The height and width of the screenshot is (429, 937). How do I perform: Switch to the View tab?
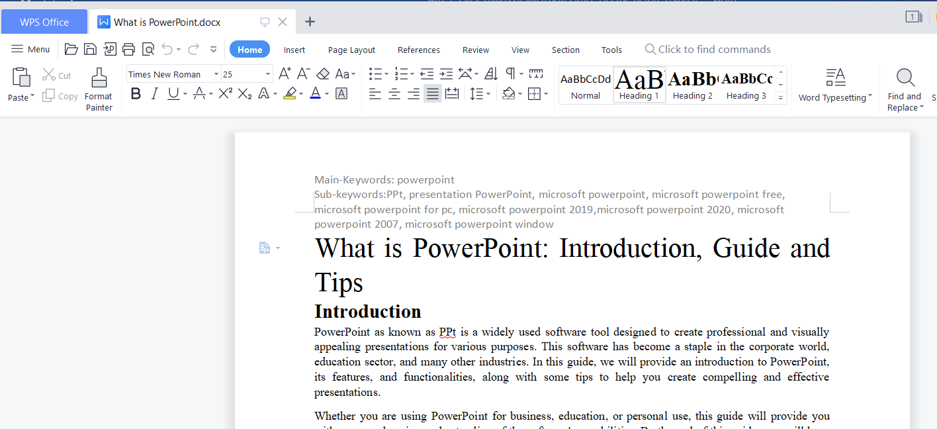point(521,50)
